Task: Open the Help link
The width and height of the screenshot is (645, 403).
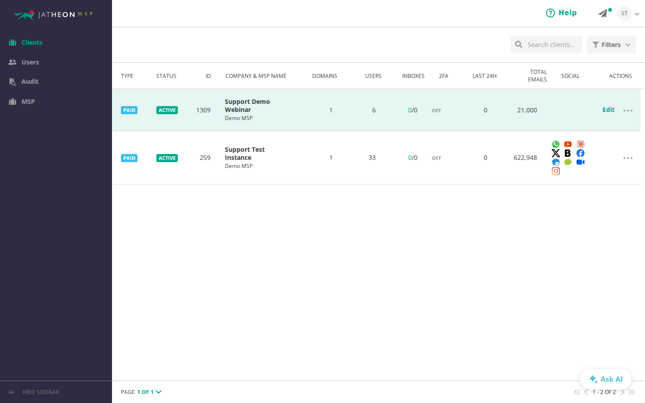Action: coord(561,13)
